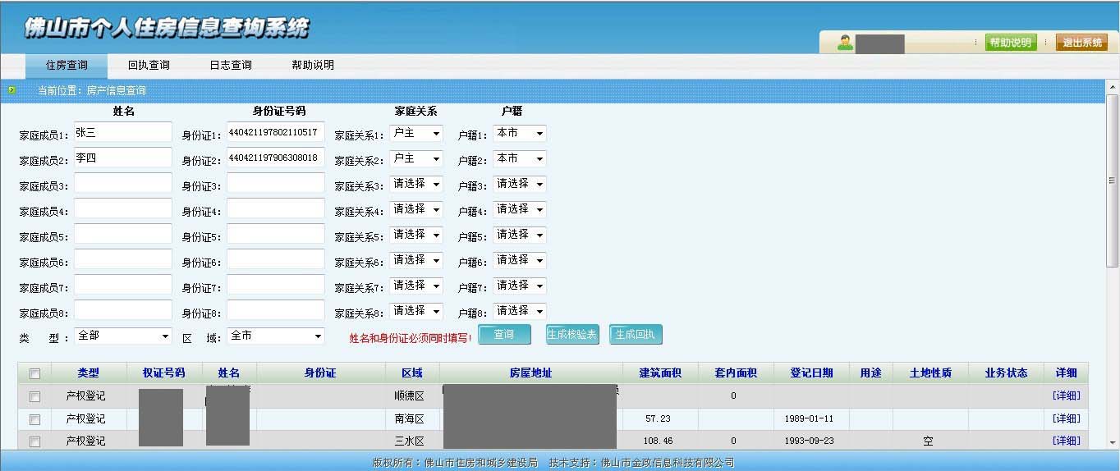Viewport: 1120px width, 471px height.
Task: Click the user avatar icon
Action: [x=845, y=43]
